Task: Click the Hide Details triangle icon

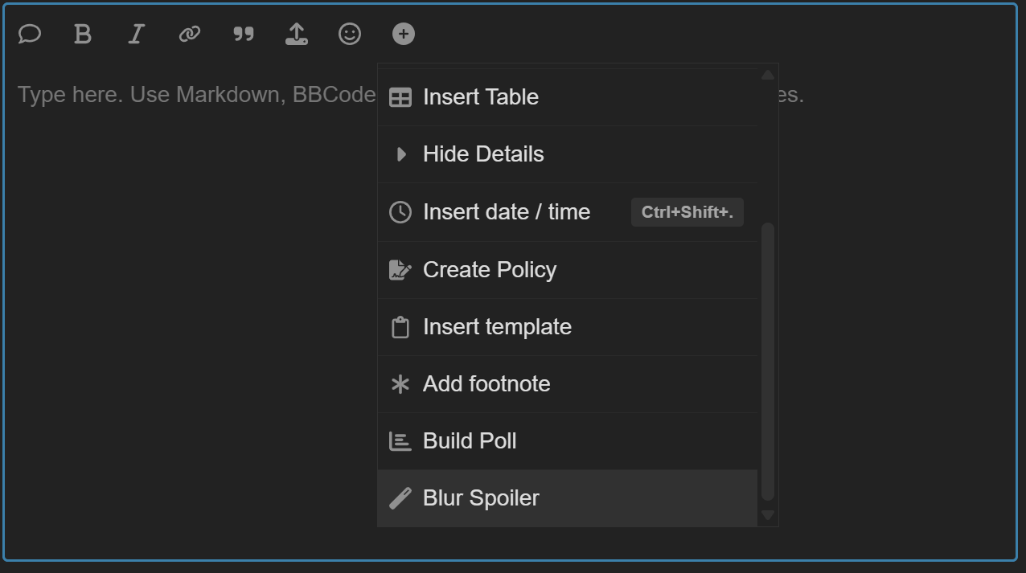Action: (400, 154)
